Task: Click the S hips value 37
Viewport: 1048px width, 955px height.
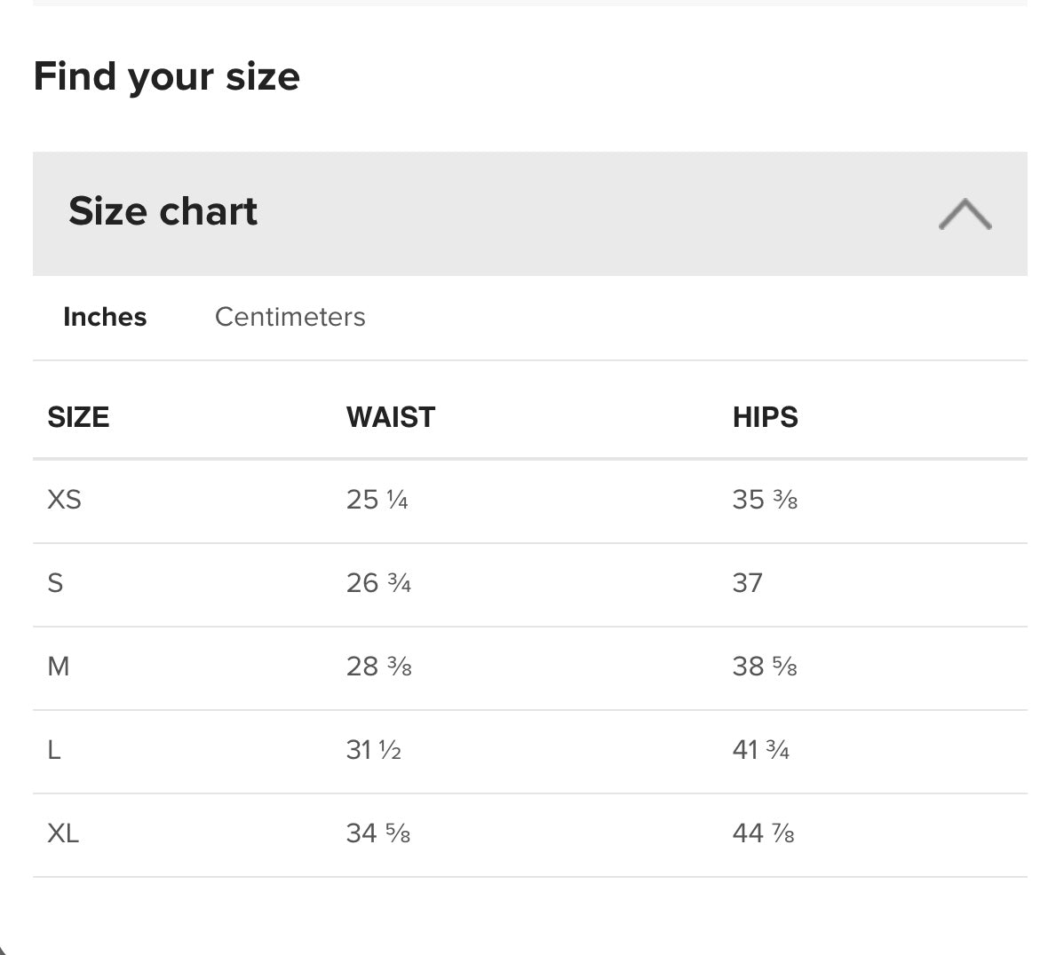Action: point(748,583)
